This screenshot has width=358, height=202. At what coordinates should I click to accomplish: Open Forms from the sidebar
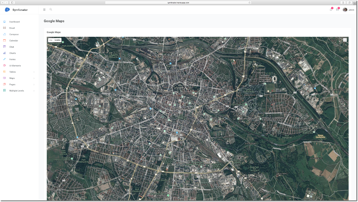coord(12,59)
